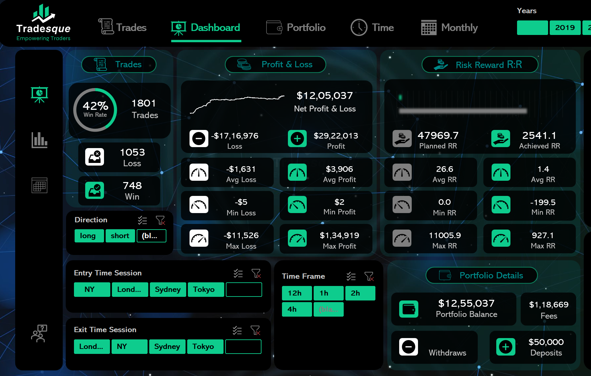This screenshot has height=376, width=591.
Task: Click the Max Profit gauge icon
Action: tap(297, 238)
